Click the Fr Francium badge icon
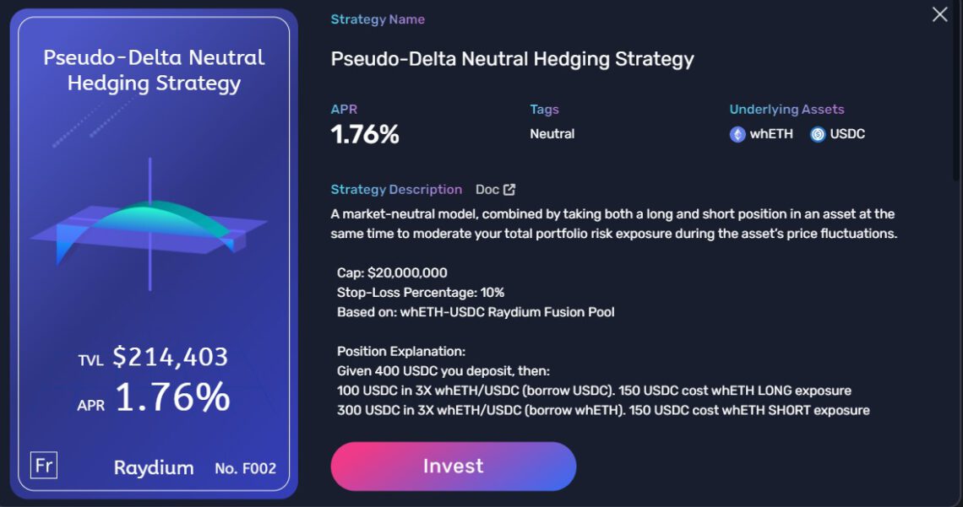963x507 pixels. pyautogui.click(x=44, y=465)
